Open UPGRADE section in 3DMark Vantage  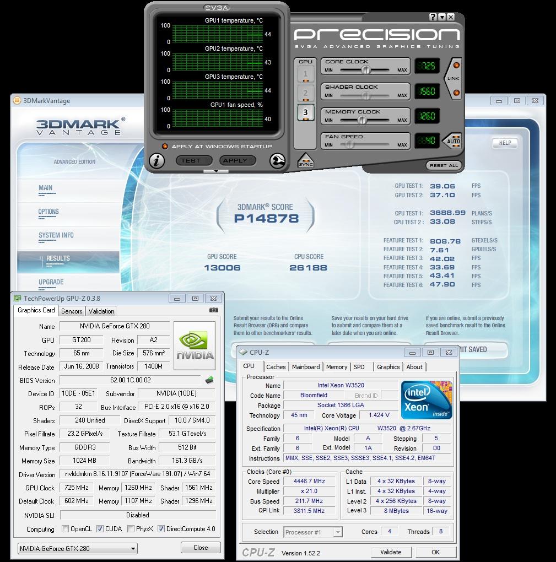click(x=51, y=282)
